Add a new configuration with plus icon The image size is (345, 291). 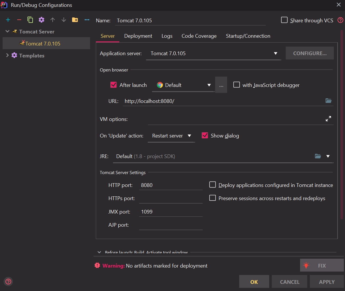[x=8, y=20]
